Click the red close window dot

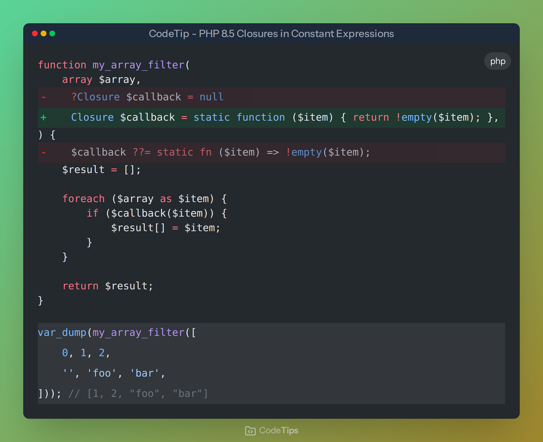click(x=35, y=33)
